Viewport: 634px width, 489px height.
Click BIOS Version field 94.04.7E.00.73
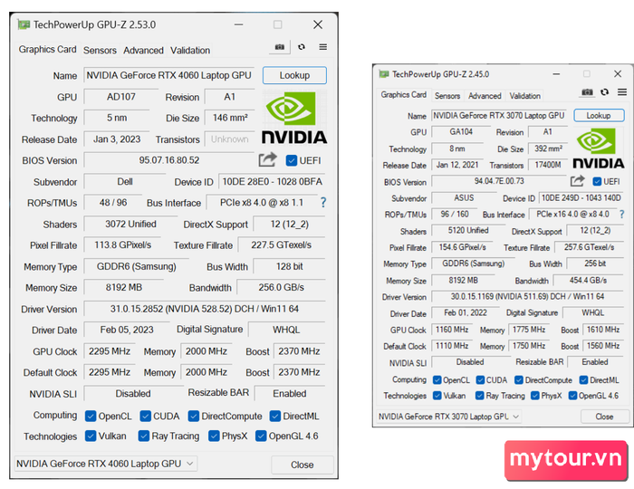[x=499, y=181]
